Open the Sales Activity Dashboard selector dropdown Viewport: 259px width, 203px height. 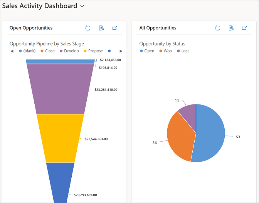click(x=82, y=6)
